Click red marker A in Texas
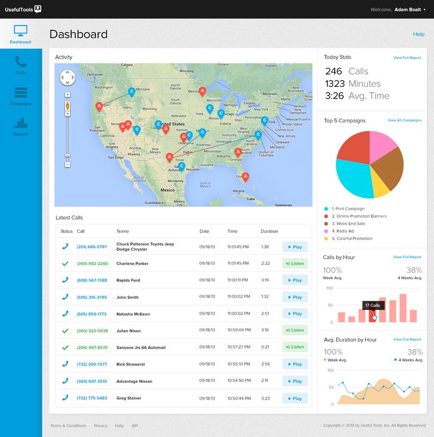434x437 pixels. tap(169, 157)
